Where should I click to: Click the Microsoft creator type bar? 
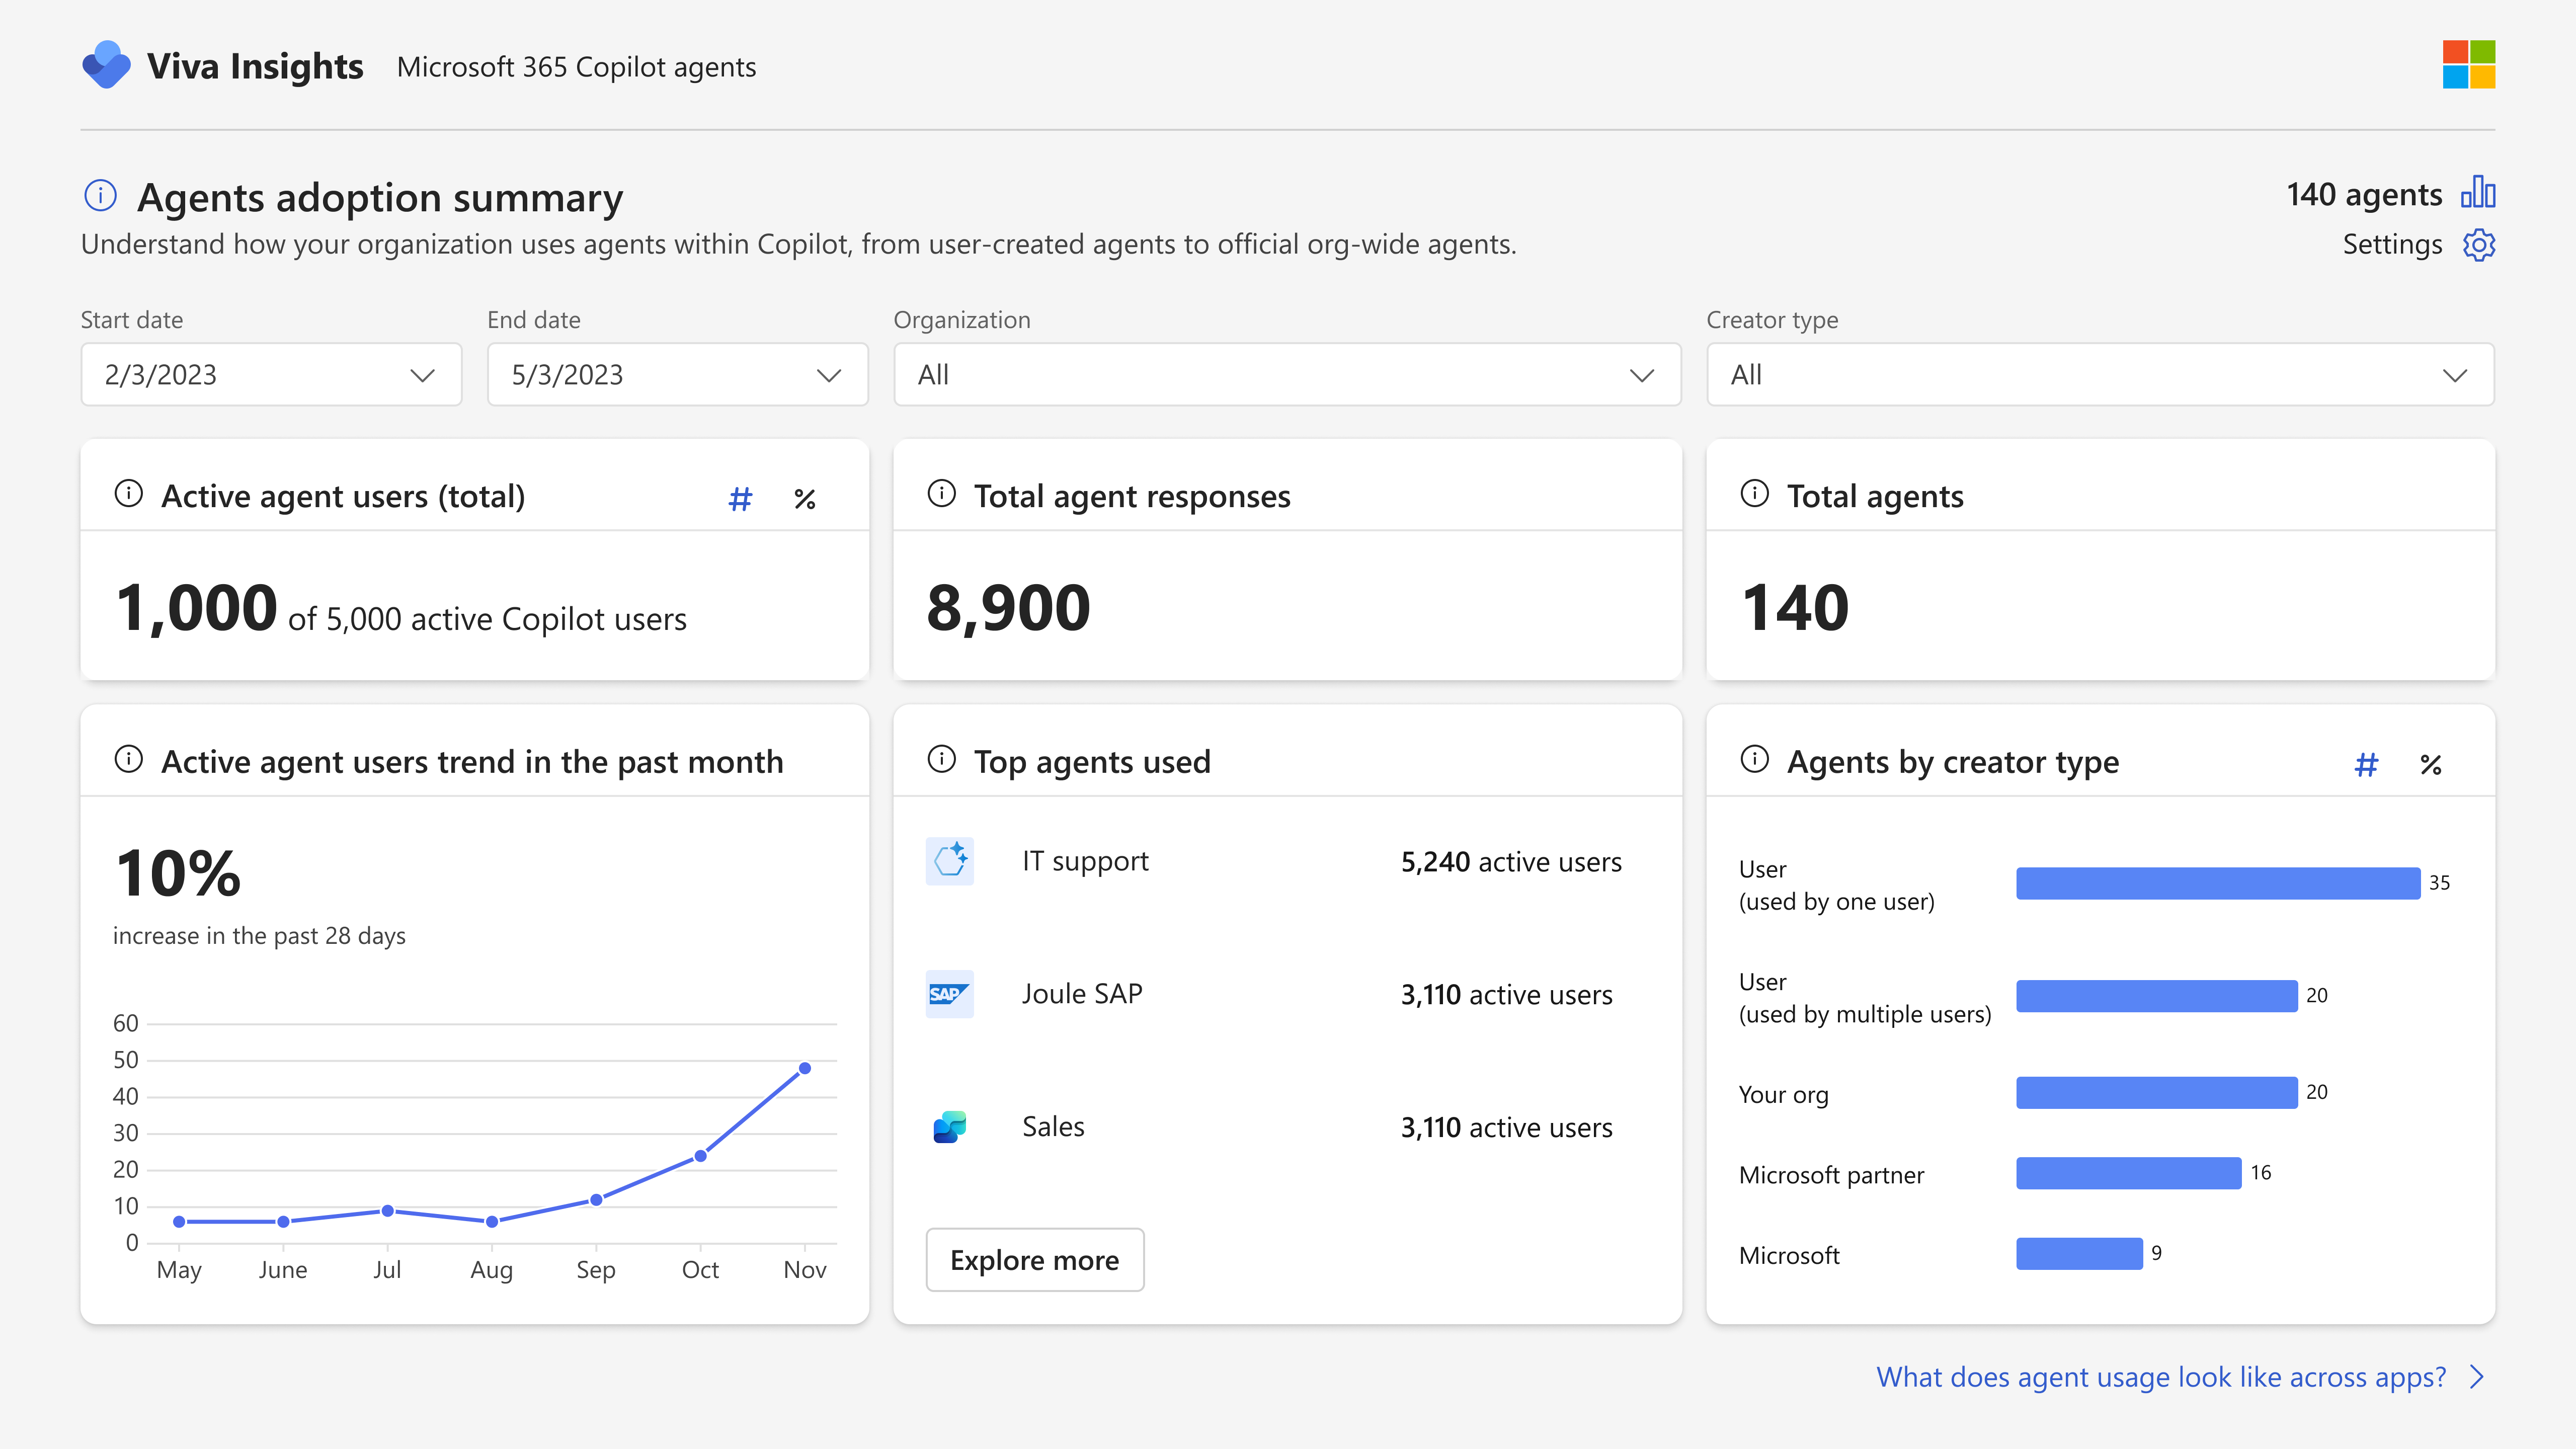[x=2079, y=1254]
